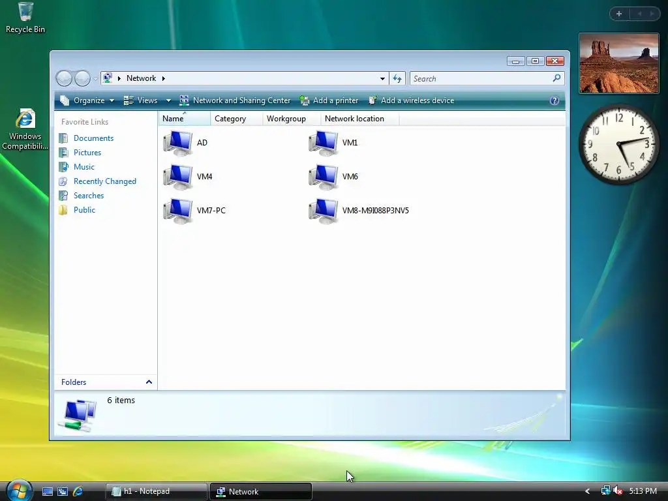
Task: Open Network and Sharing Center
Action: [x=235, y=100]
